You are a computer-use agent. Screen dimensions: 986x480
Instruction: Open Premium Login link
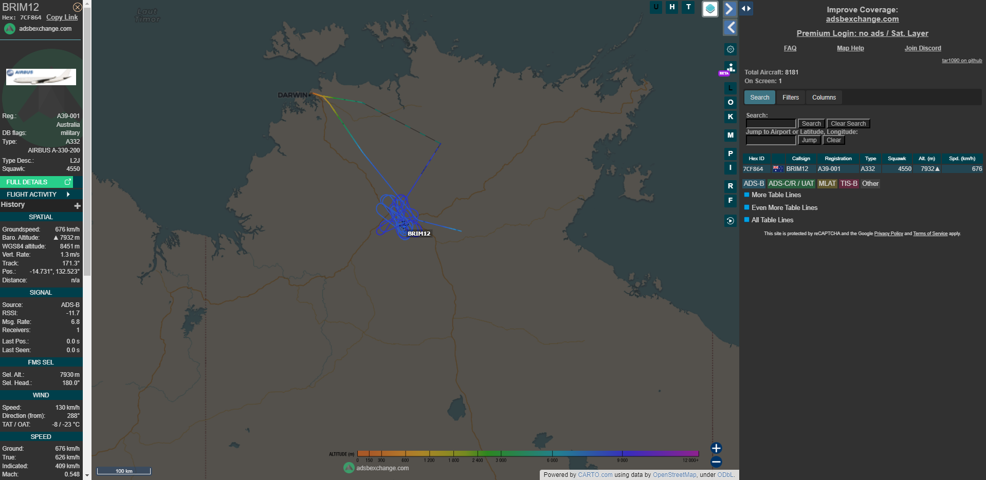click(862, 33)
